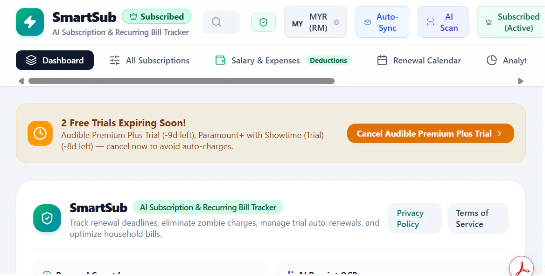Image resolution: width=545 pixels, height=276 pixels.
Task: Click the envelope icon on Auto-Sync
Action: 367,22
